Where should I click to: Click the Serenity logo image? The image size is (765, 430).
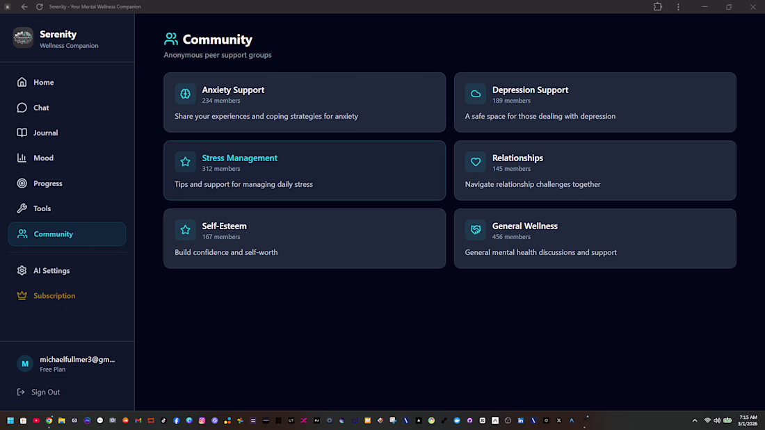23,38
